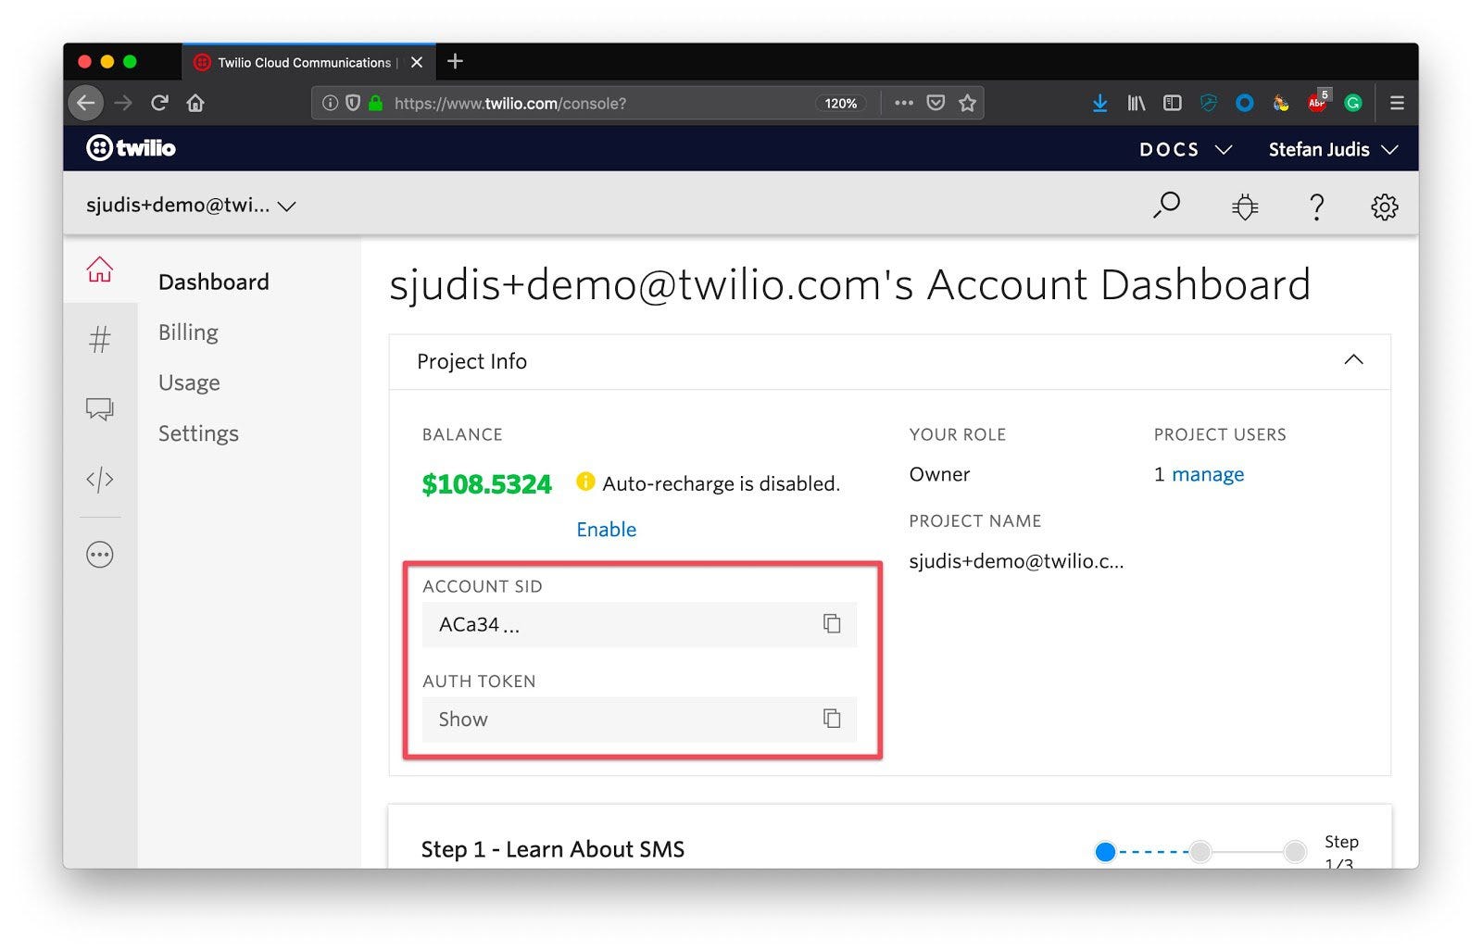The height and width of the screenshot is (952, 1482).
Task: Enable auto-recharge via Enable link
Action: [x=606, y=529]
